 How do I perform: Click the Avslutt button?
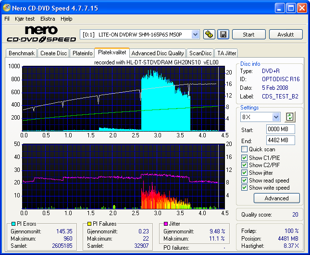pos(285,35)
